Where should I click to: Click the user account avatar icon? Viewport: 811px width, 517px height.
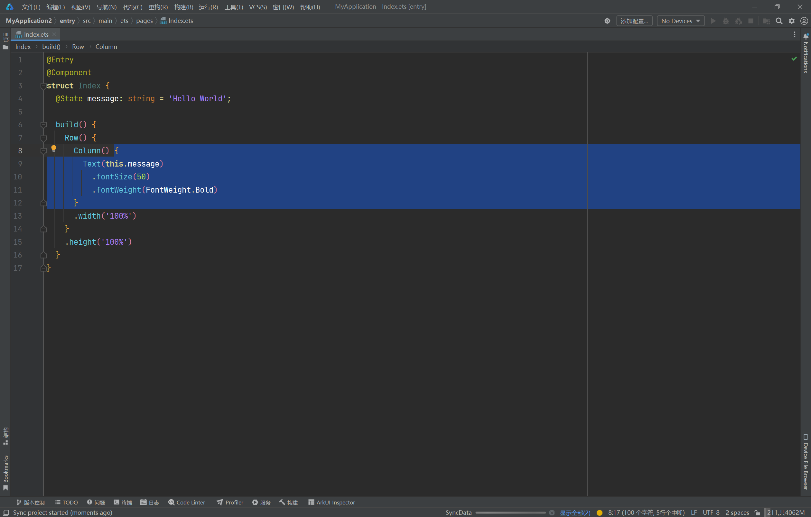(804, 21)
